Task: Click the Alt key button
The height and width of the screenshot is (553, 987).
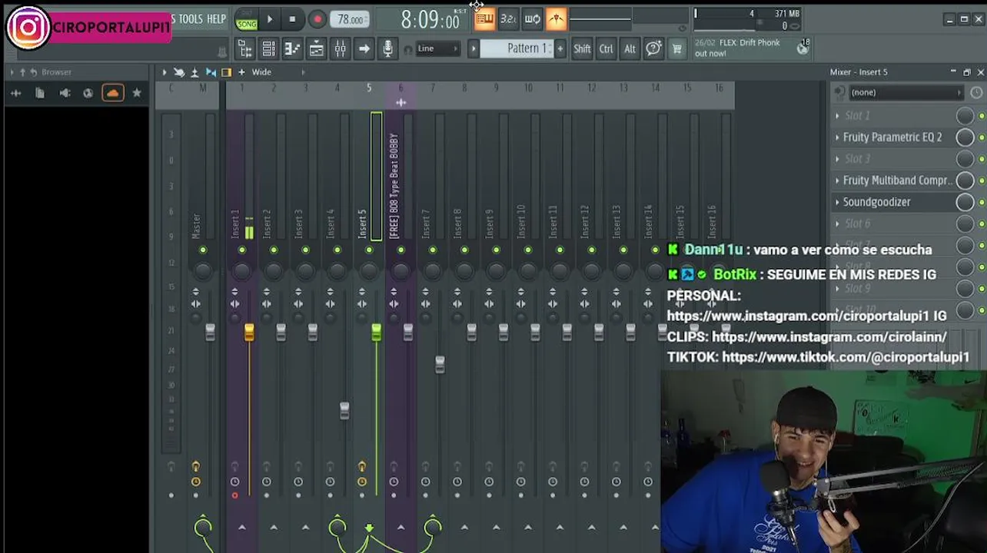Action: point(630,49)
